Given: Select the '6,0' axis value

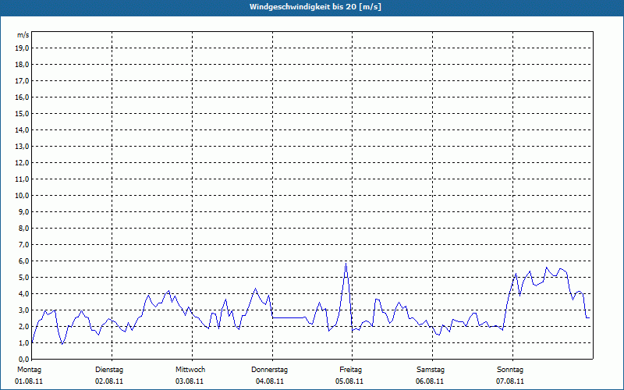Looking at the screenshot, I should point(23,261).
